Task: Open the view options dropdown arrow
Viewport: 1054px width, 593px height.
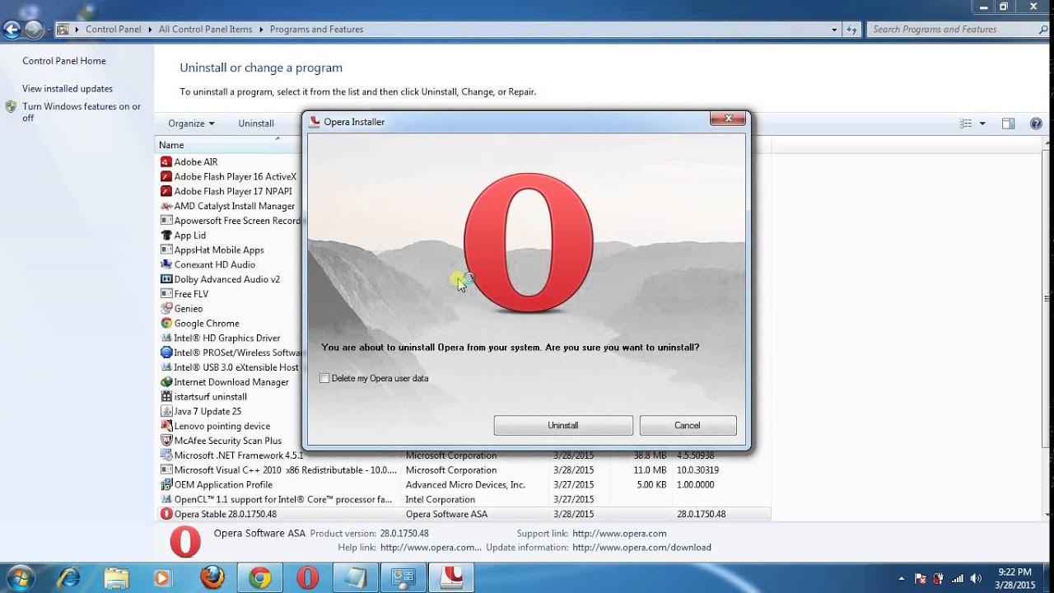Action: [982, 124]
